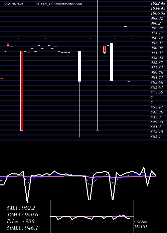167x233 pixels.
Task: Select the white candle below 958.07 level
Action: [112, 62]
